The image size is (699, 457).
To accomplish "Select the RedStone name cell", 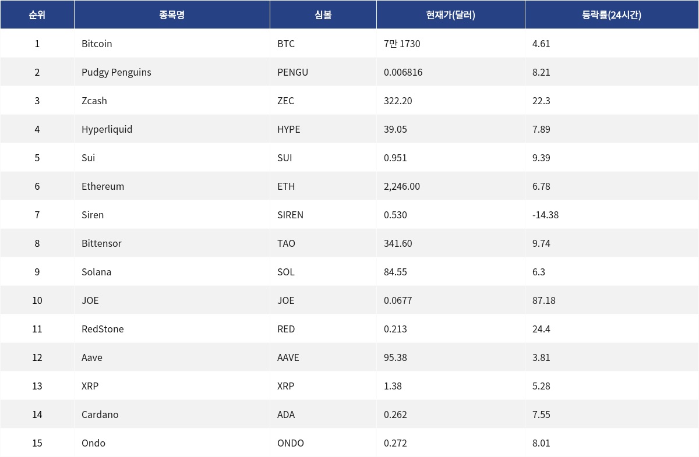I will coord(103,329).
